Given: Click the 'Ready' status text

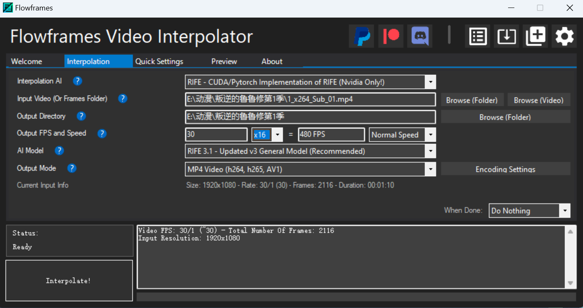Looking at the screenshot, I should pyautogui.click(x=22, y=247).
